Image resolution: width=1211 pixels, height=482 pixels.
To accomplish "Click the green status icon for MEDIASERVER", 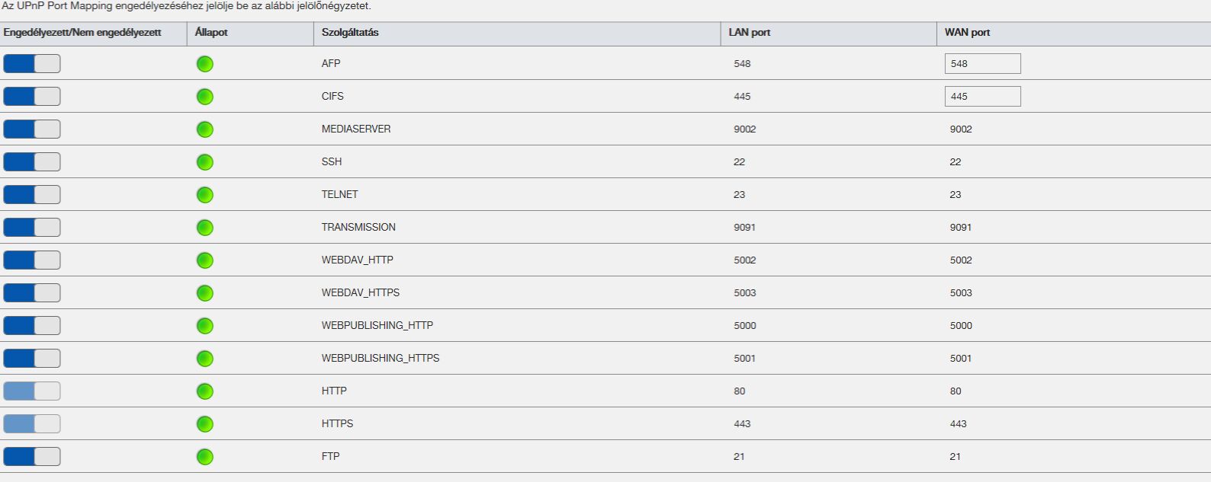I will point(204,129).
